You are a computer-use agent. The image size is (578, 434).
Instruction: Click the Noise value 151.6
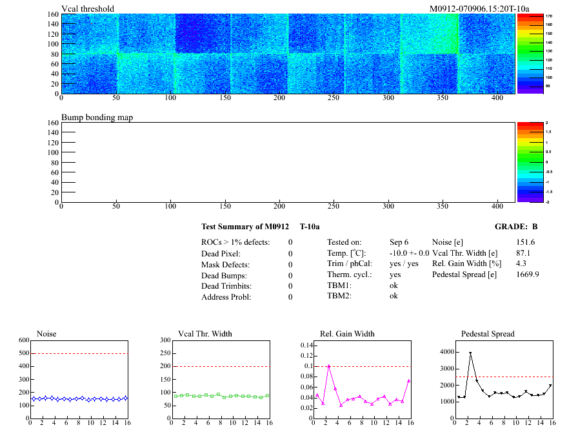[525, 242]
